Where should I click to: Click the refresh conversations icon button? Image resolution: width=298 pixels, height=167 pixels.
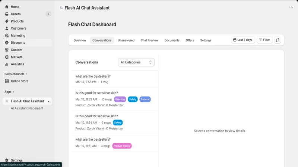pyautogui.click(x=278, y=40)
